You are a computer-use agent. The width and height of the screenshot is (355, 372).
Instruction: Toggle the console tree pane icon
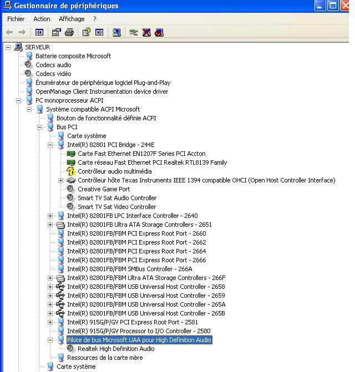39,32
